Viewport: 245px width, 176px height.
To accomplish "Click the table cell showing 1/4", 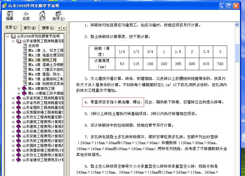I will tap(122, 52).
